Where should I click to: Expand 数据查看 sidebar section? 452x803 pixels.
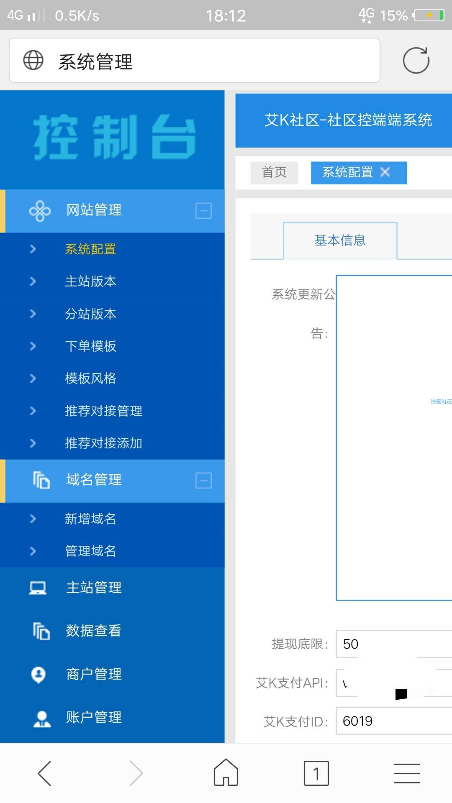[112, 631]
